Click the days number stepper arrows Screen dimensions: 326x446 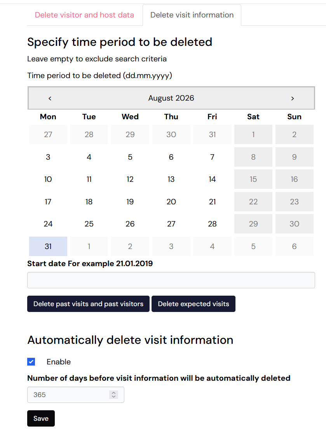[x=113, y=394]
